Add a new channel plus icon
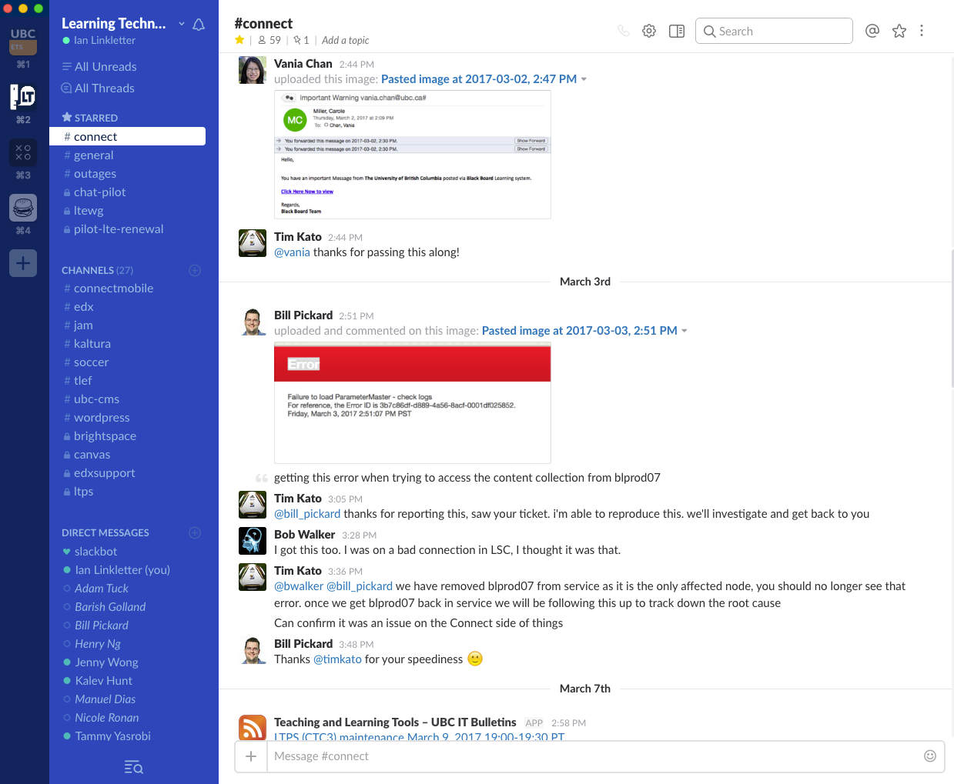Image resolution: width=954 pixels, height=784 pixels. [195, 270]
